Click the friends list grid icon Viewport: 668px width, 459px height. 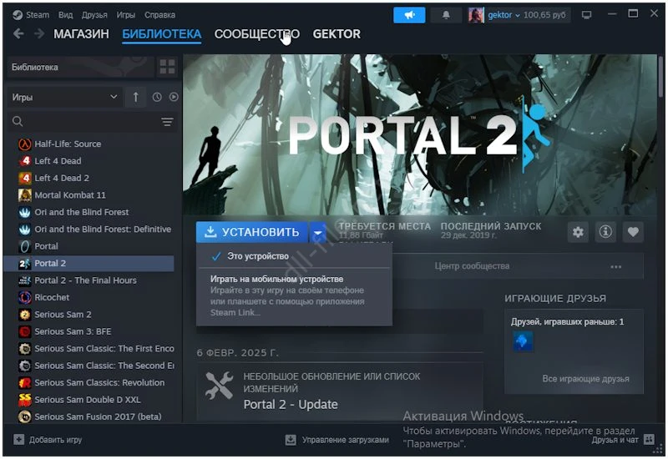[649, 440]
